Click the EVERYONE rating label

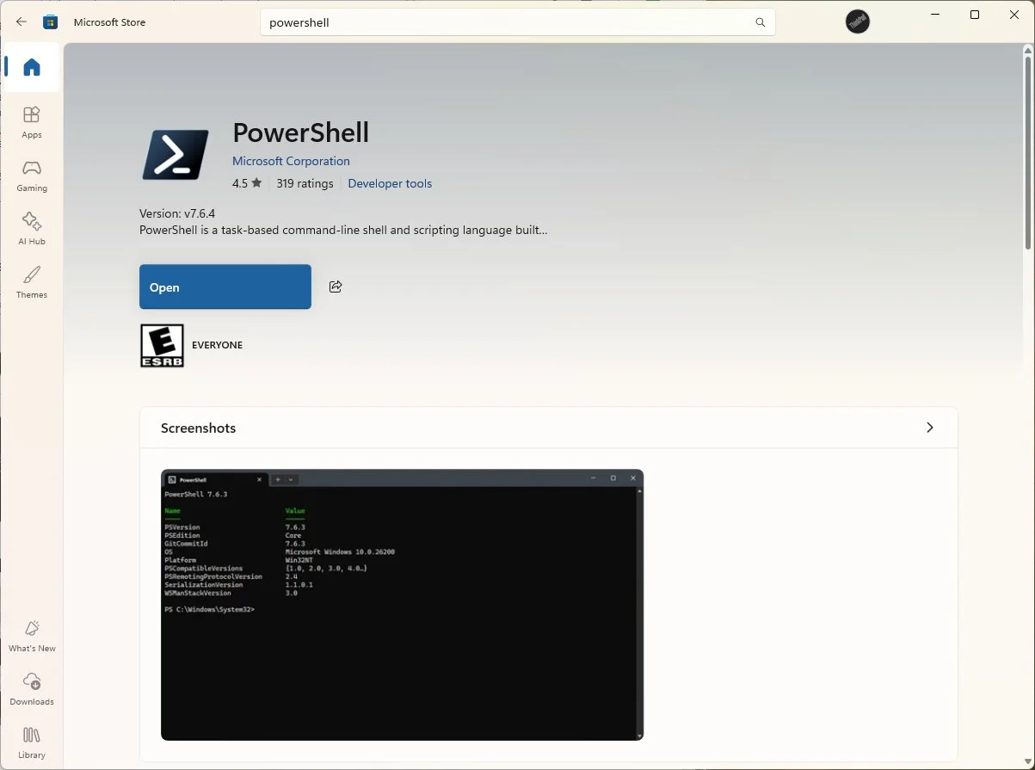pyautogui.click(x=217, y=345)
